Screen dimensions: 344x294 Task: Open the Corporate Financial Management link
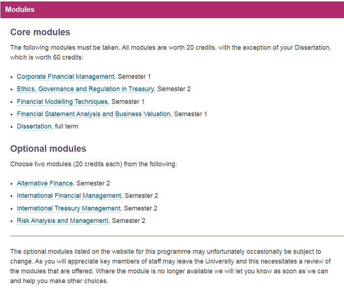(66, 77)
